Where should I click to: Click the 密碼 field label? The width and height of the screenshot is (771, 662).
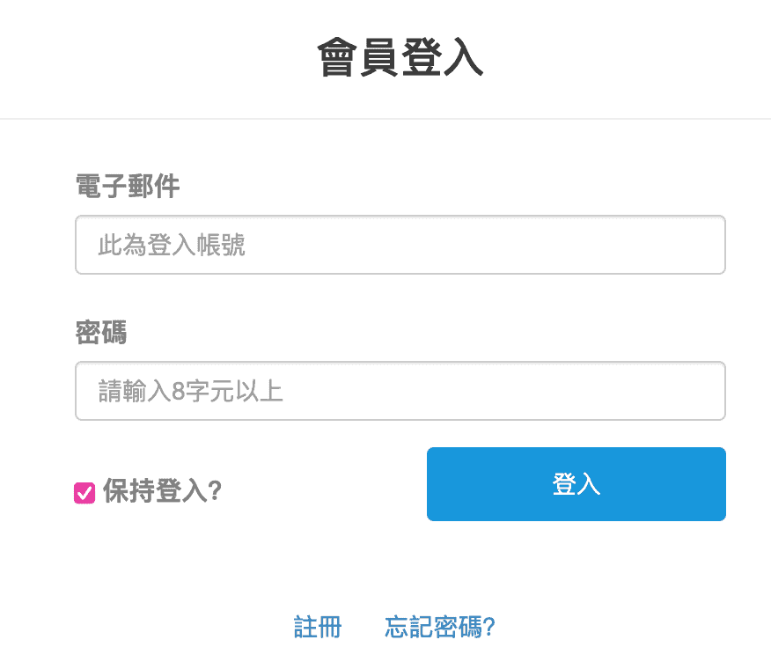[101, 333]
